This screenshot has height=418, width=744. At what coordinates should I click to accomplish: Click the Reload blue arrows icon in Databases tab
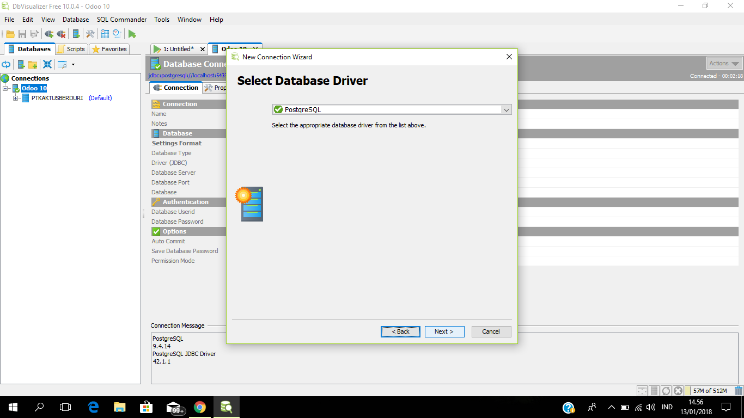tap(7, 64)
